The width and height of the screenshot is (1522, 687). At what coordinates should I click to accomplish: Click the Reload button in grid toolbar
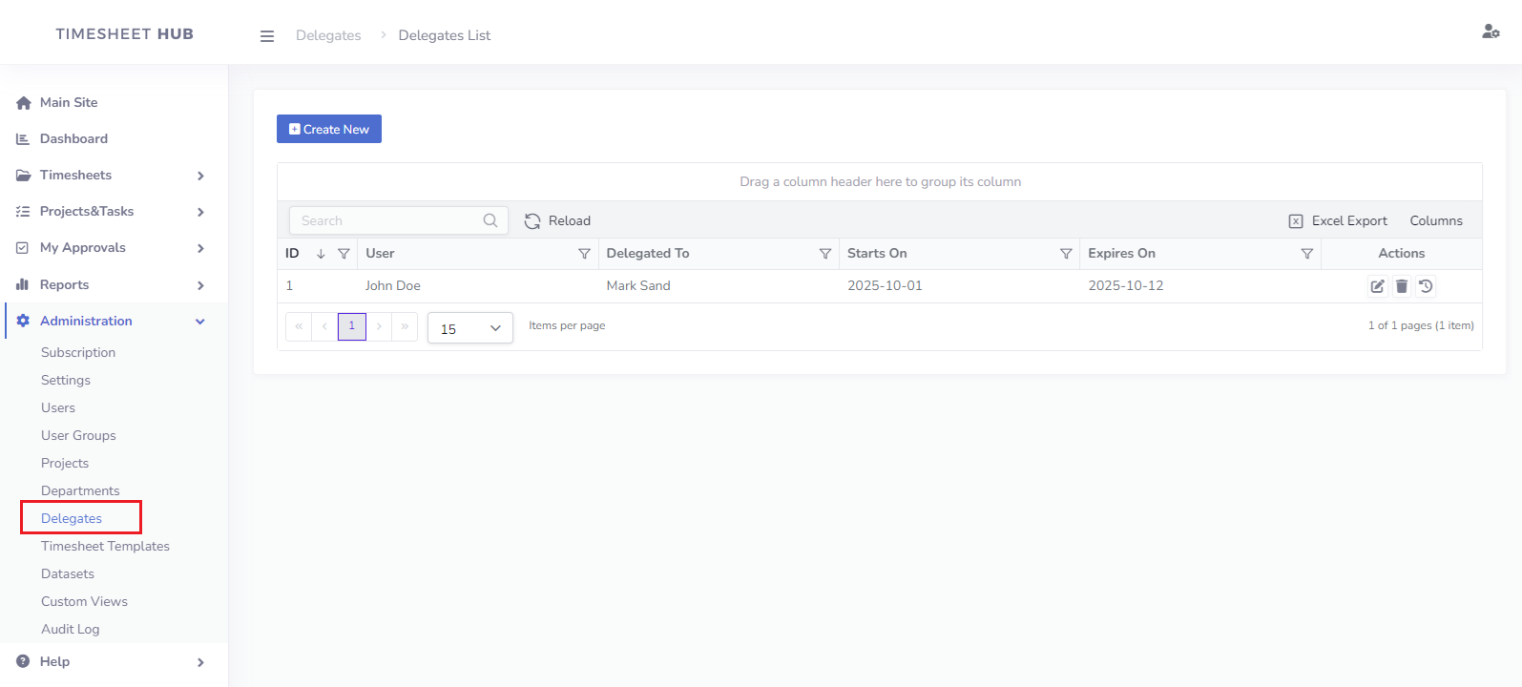tap(558, 221)
